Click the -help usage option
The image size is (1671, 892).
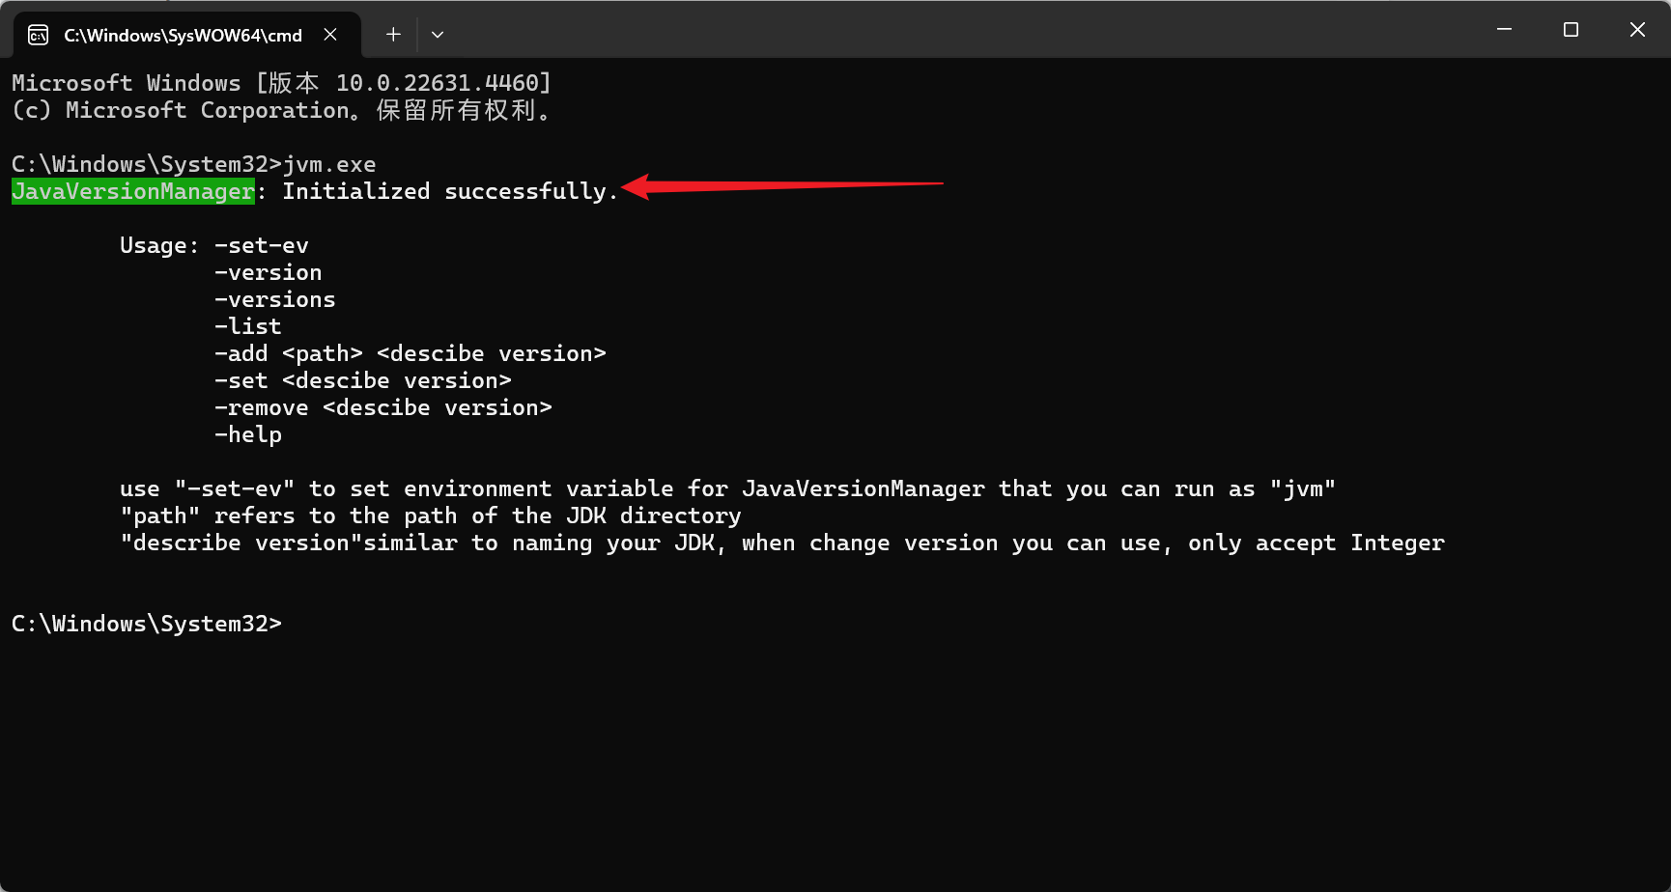[x=248, y=434]
